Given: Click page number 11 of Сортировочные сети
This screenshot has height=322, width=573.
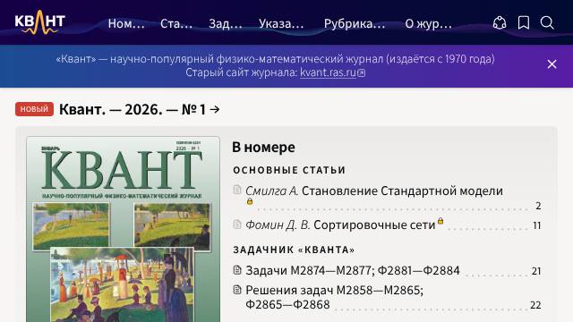Looking at the screenshot, I should 536,225.
